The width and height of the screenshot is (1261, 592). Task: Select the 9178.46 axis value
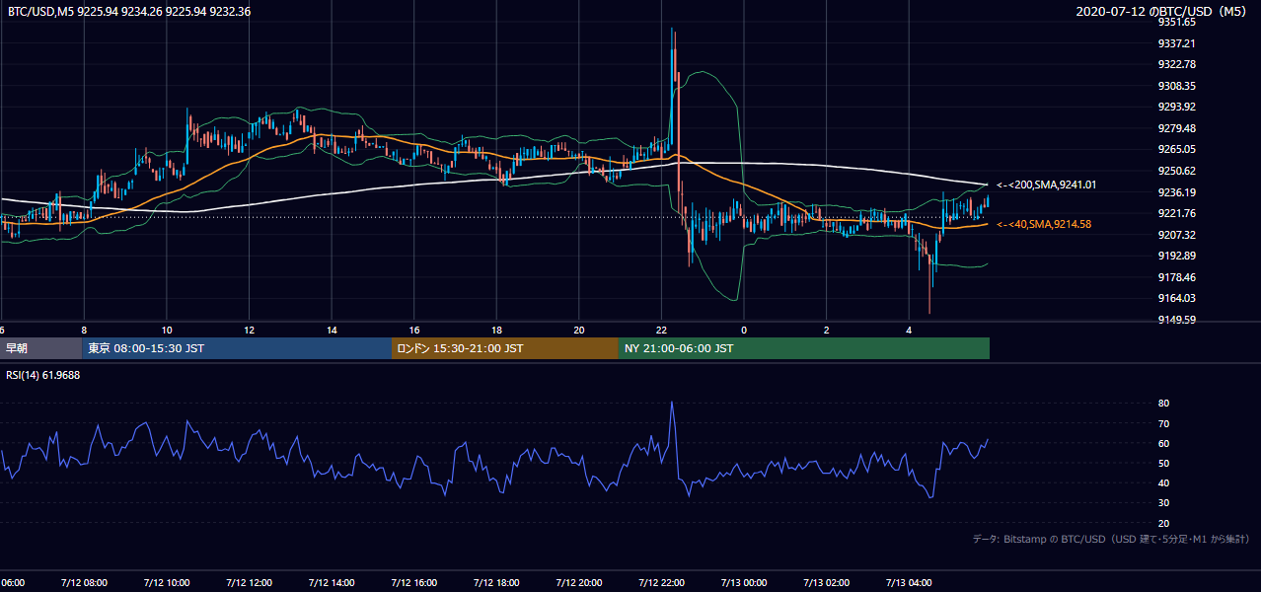(1176, 277)
